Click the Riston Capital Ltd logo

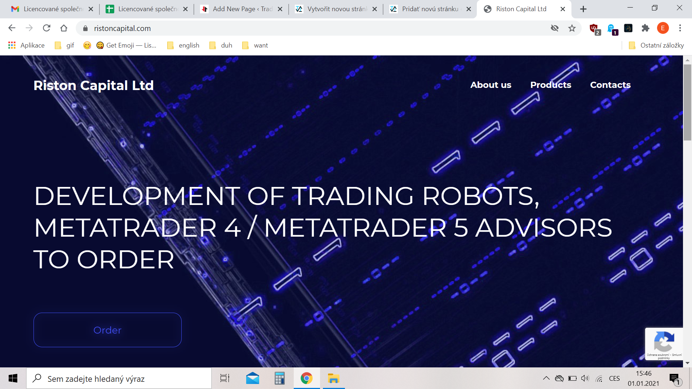(94, 85)
